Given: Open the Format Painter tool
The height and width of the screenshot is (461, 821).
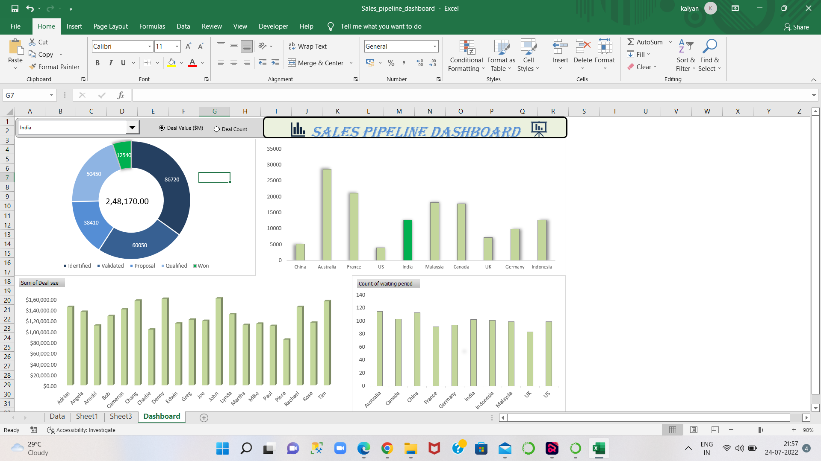Looking at the screenshot, I should coord(55,67).
